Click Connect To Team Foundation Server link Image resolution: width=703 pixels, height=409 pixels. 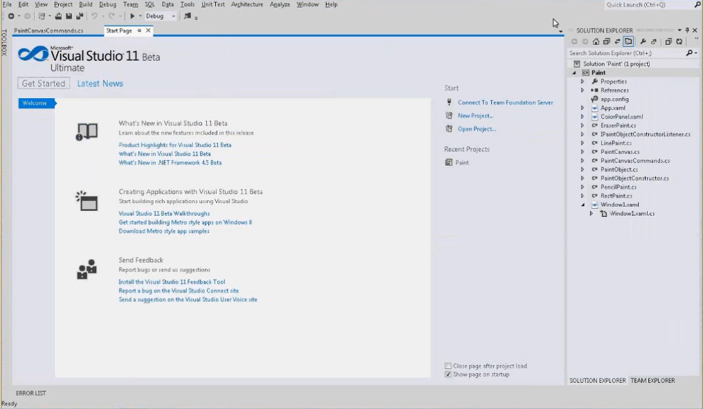pos(505,102)
